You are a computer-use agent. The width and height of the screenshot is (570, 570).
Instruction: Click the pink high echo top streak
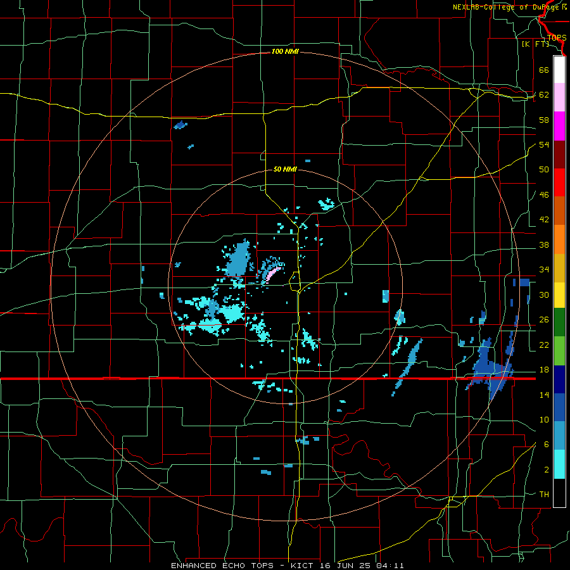coord(273,274)
